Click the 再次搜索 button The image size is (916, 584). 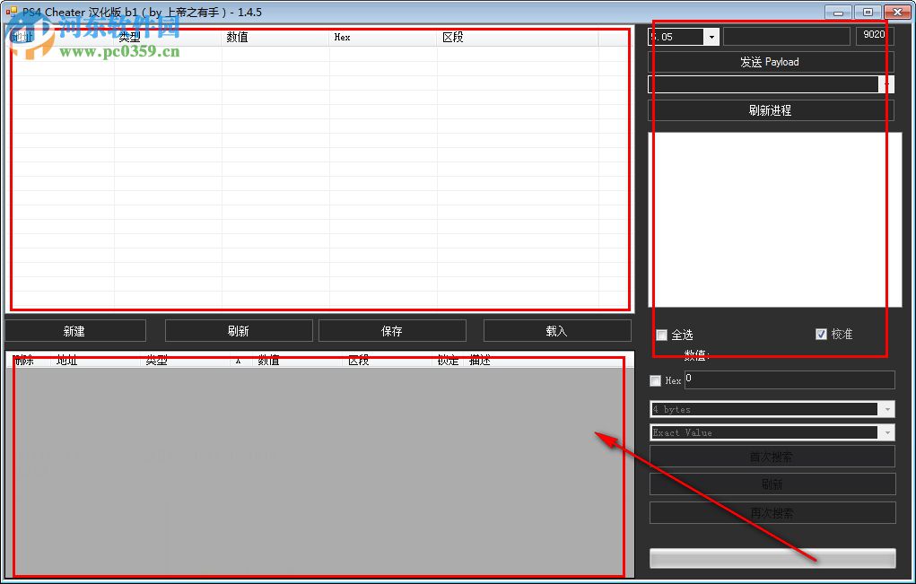click(x=772, y=513)
